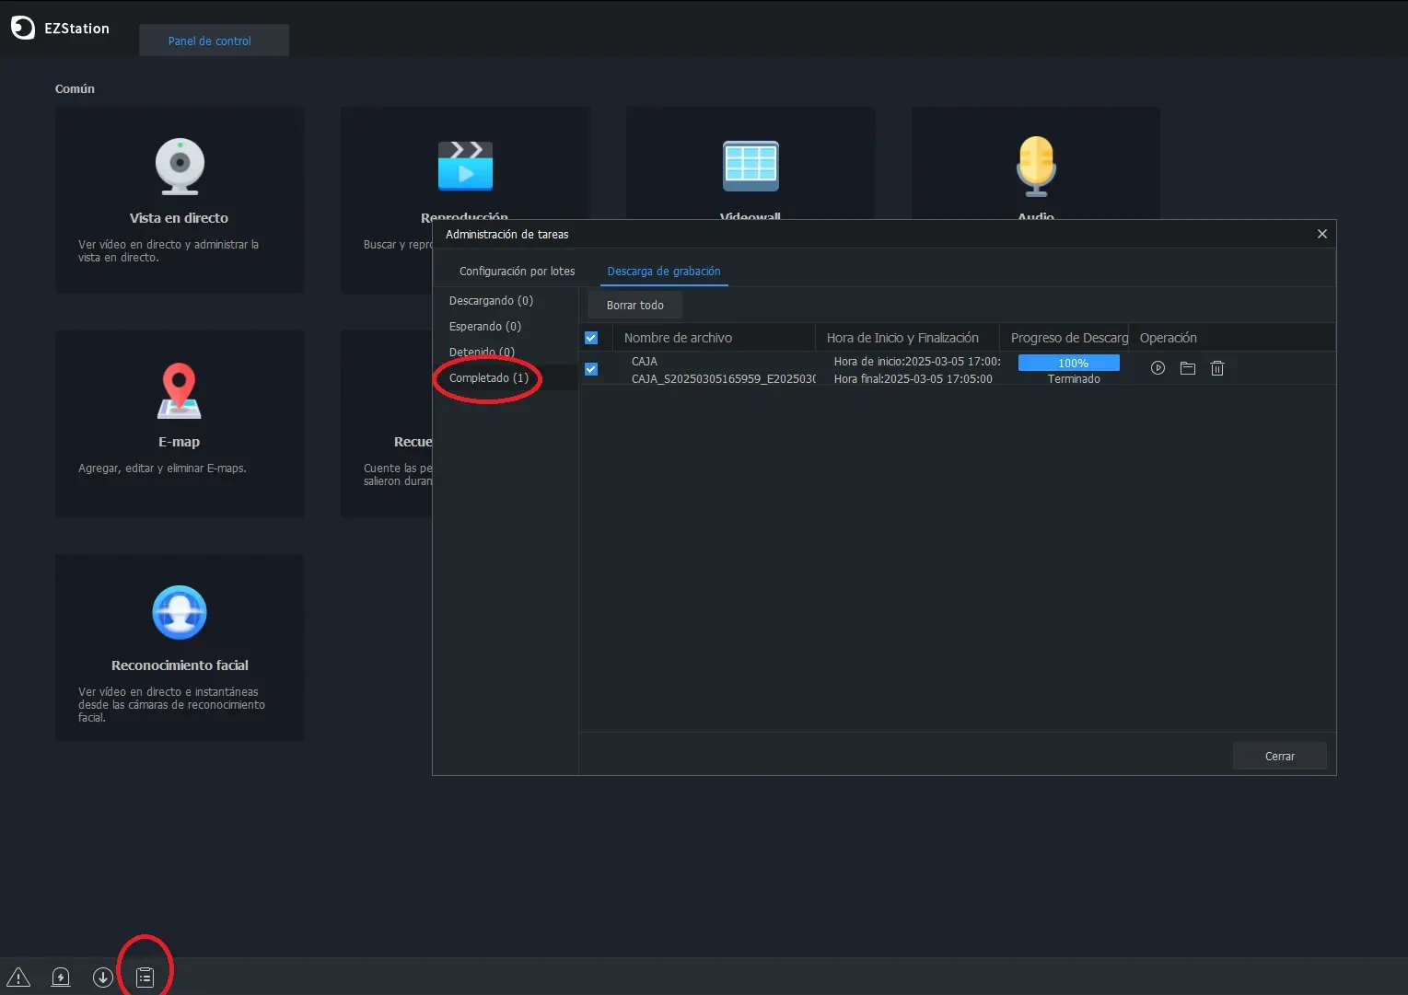Click the Común section heading
This screenshot has width=1408, height=995.
[x=75, y=88]
